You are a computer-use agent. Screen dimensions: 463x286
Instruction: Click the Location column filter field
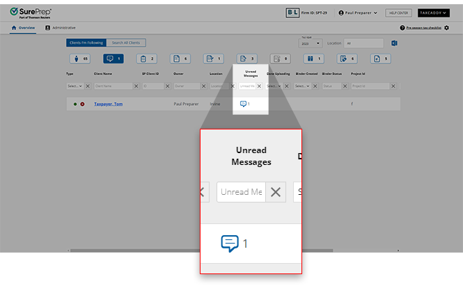click(219, 86)
